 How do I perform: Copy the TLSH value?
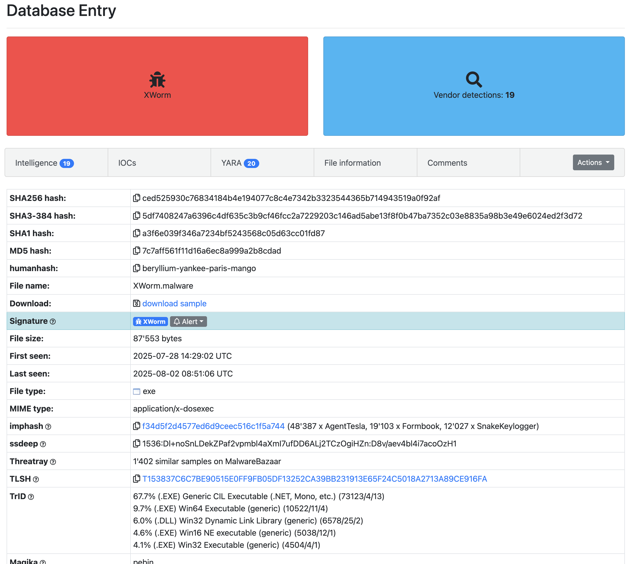point(137,479)
